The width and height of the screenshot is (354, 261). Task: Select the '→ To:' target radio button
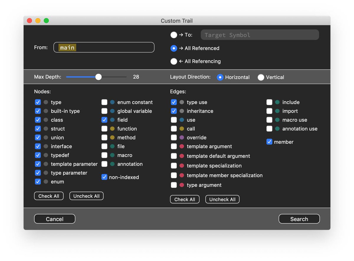174,35
